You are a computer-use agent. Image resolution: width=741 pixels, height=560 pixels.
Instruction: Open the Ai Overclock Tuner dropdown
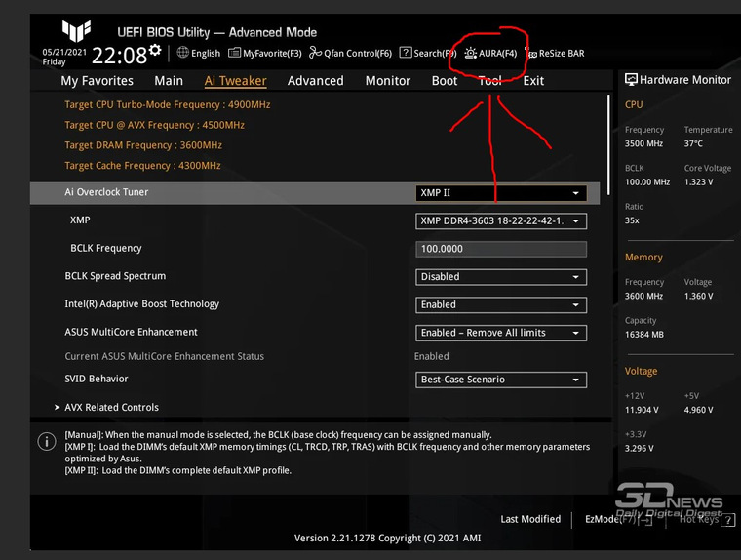[501, 193]
